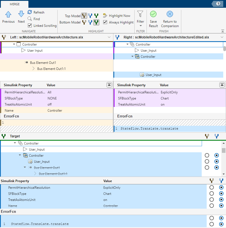Click the Filter funnel icon

140,14
